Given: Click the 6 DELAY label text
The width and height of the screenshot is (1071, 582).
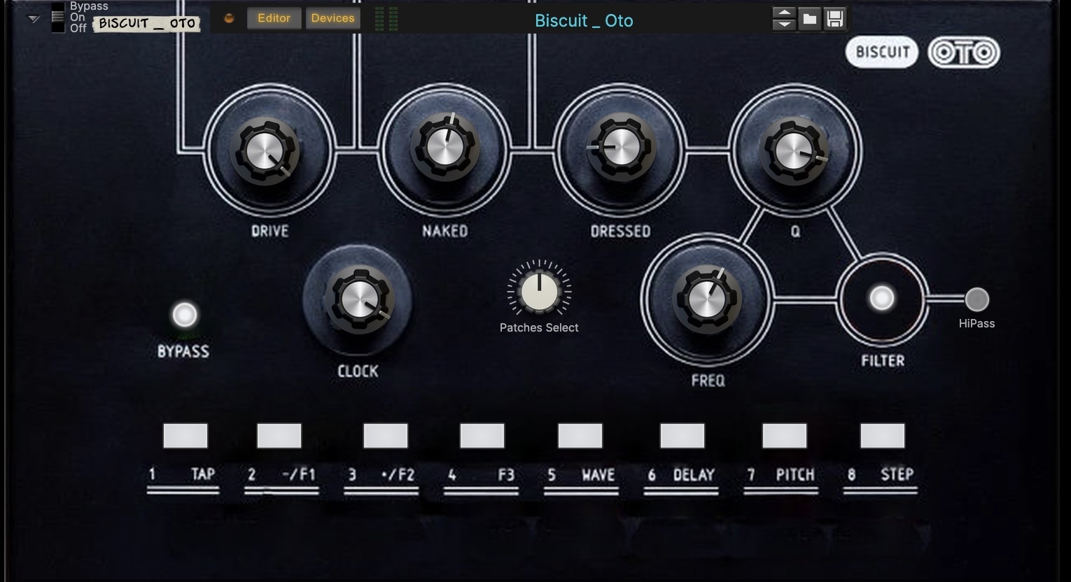Looking at the screenshot, I should (681, 475).
